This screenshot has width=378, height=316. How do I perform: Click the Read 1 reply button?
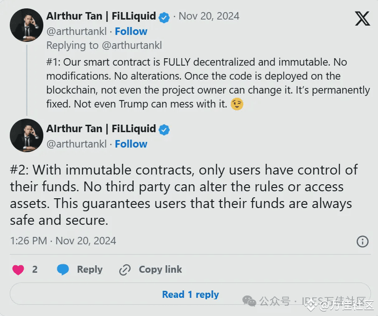tap(190, 294)
